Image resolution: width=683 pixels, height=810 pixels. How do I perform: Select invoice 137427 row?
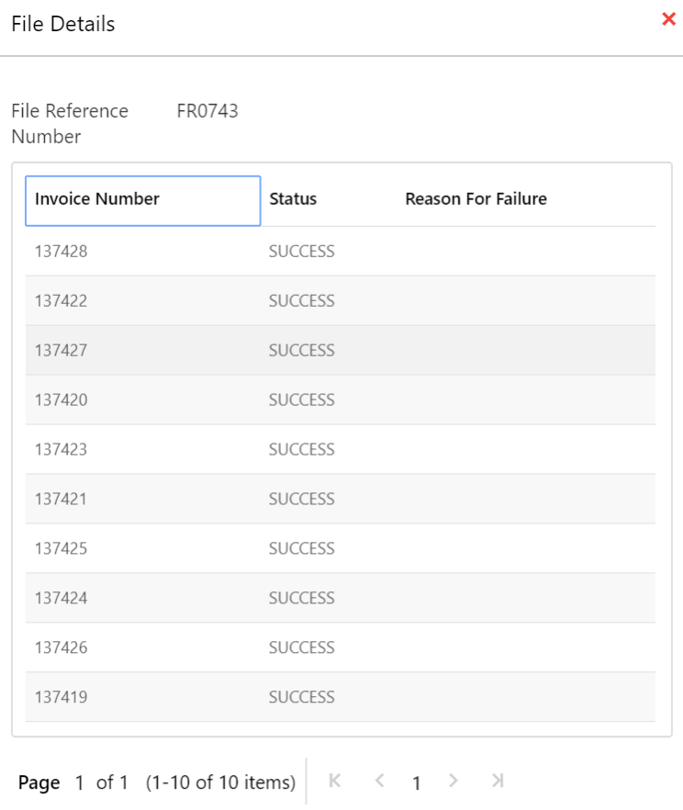62,350
